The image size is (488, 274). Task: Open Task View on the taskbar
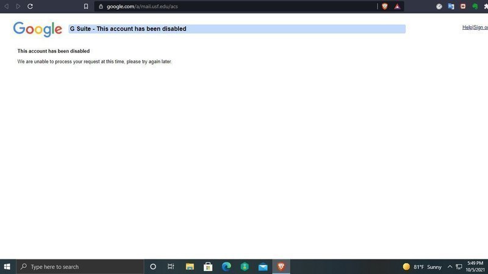pos(171,267)
